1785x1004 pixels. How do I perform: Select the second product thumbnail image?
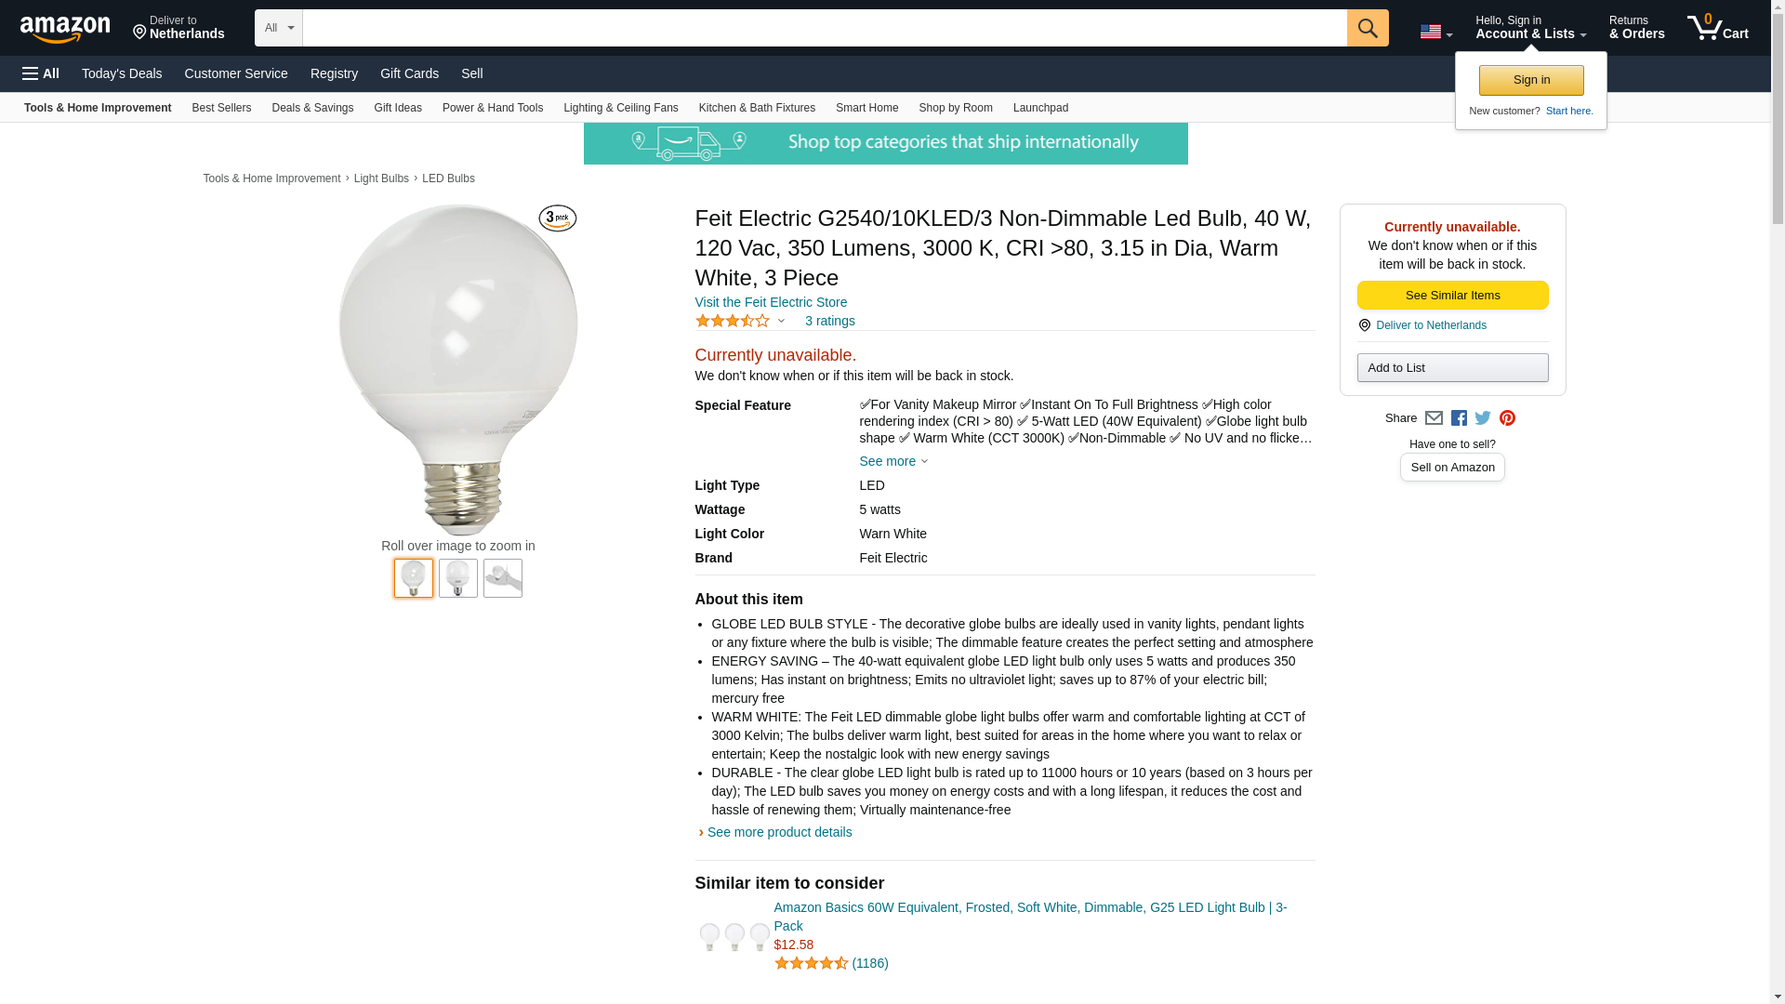click(458, 578)
